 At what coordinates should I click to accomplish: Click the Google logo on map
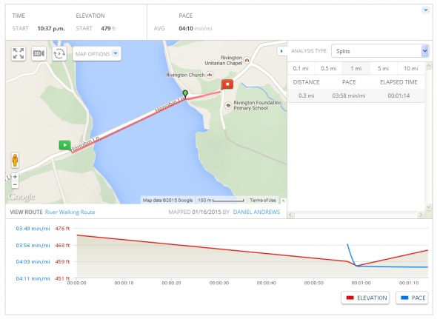(21, 197)
